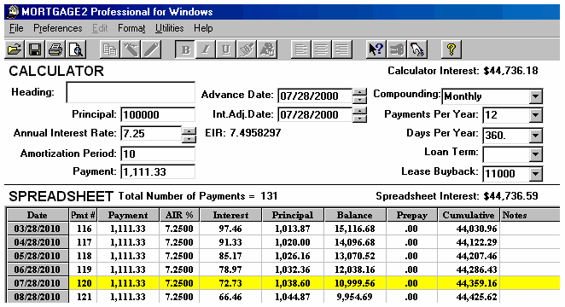Open Print Preview from the toolbar

[x=76, y=49]
